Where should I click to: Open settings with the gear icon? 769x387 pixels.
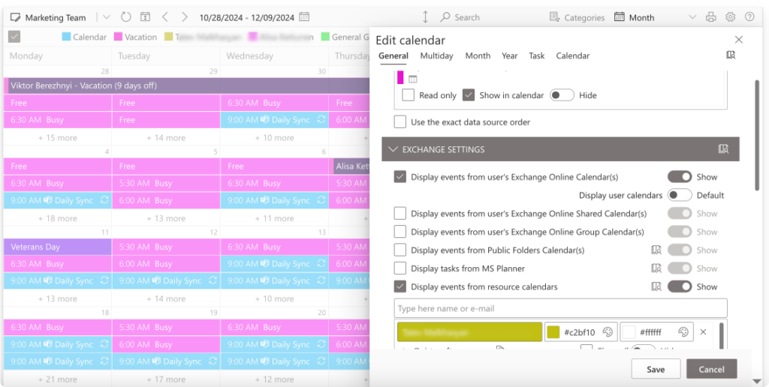(x=731, y=17)
